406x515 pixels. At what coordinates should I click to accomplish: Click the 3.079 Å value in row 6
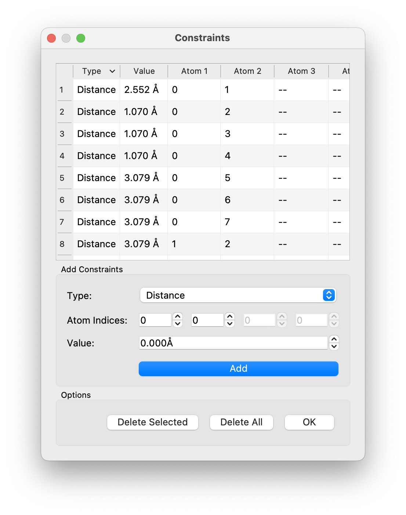144,200
